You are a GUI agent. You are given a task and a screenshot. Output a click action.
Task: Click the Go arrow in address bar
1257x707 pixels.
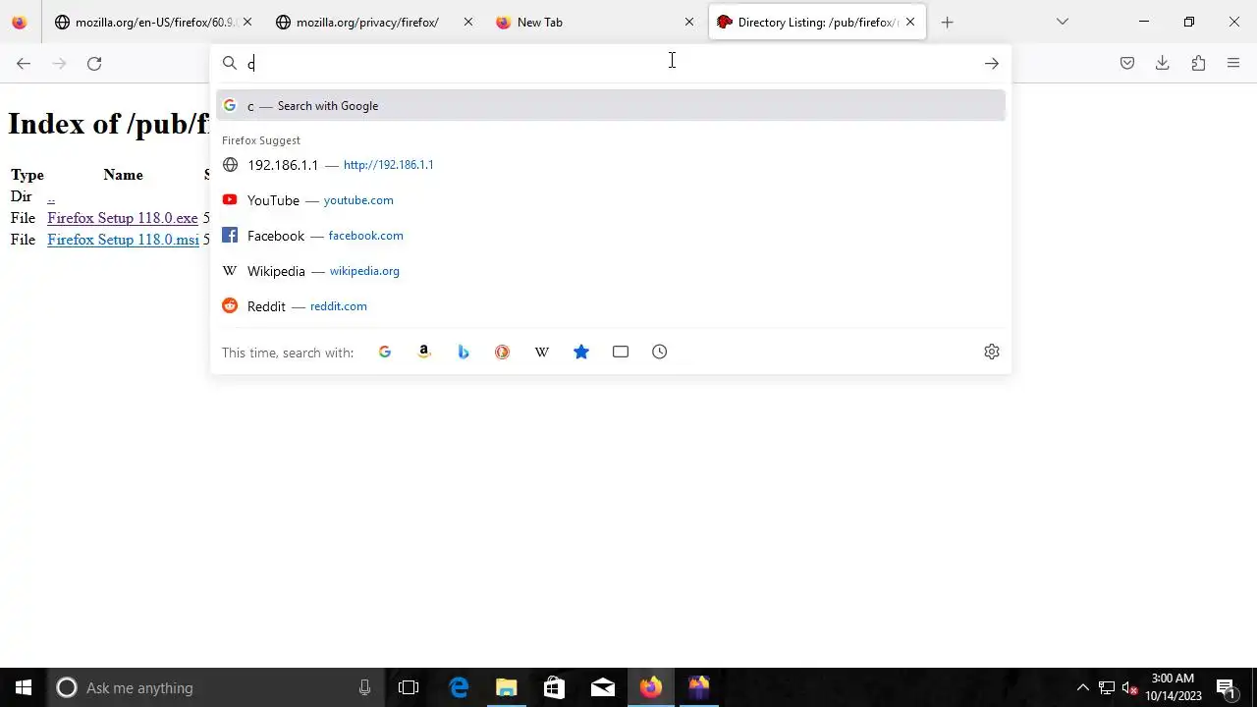point(992,63)
